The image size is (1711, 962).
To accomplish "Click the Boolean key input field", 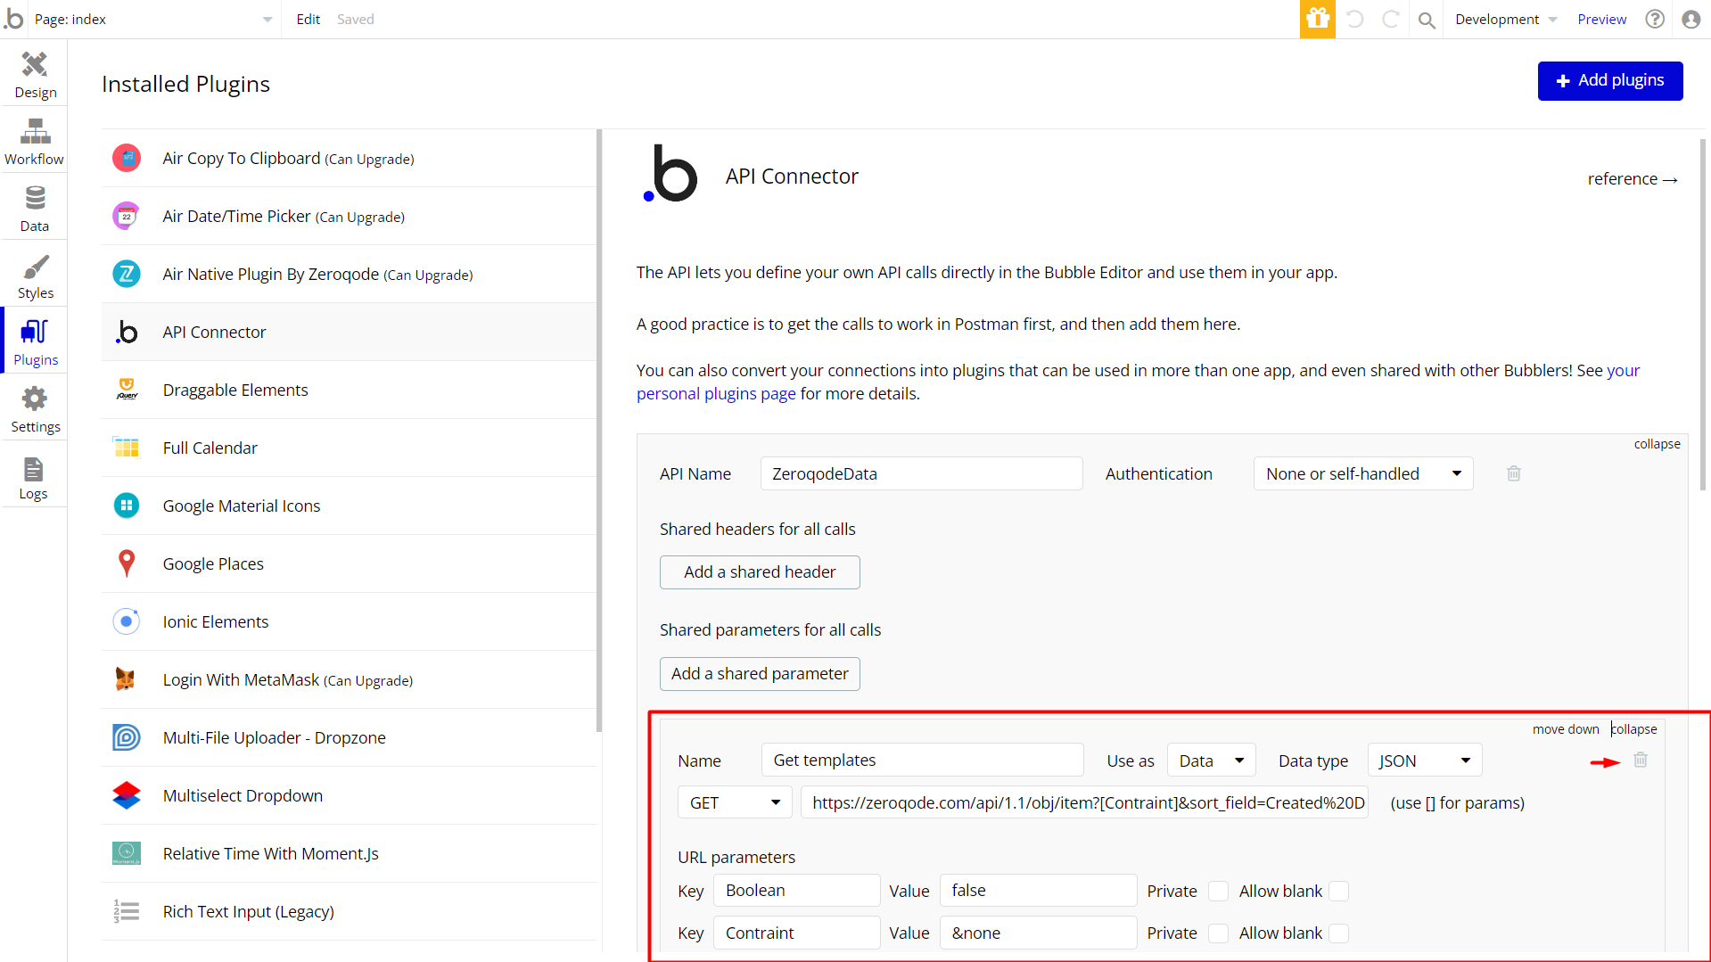I will [796, 891].
